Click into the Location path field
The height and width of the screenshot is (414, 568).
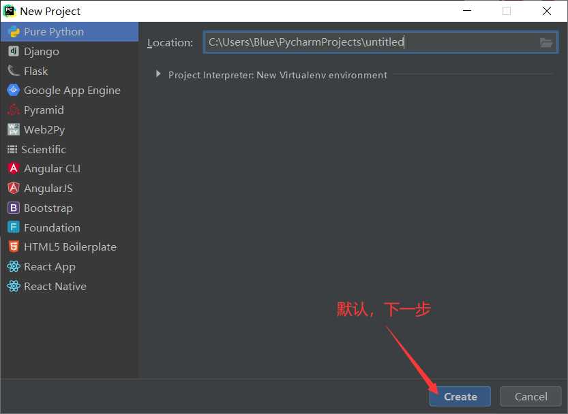click(380, 42)
